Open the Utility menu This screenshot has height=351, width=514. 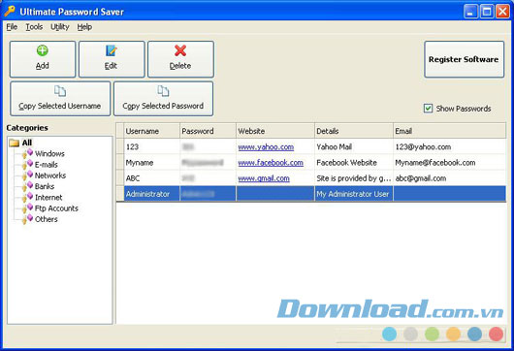60,27
